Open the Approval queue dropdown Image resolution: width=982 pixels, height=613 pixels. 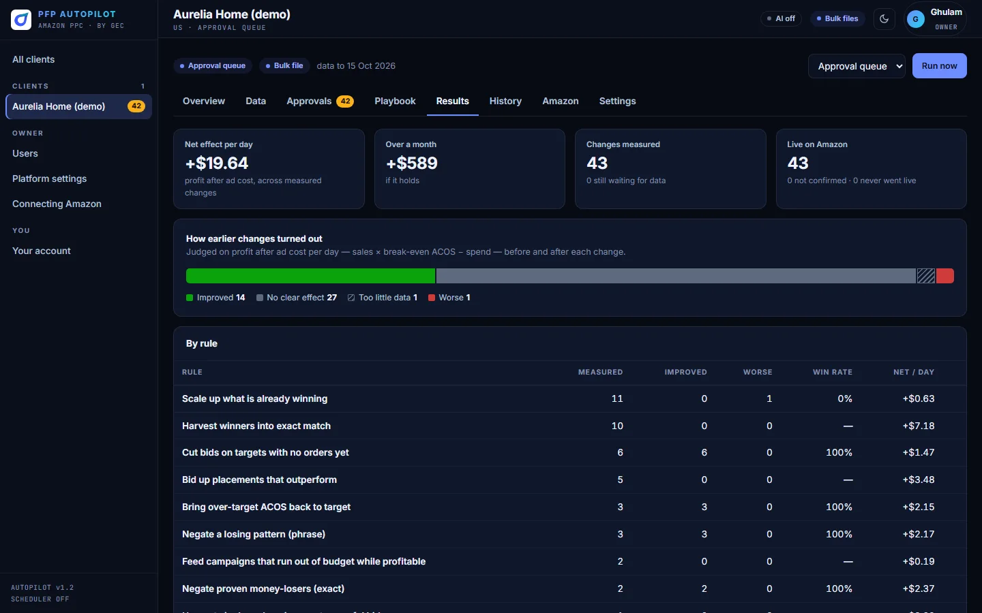(x=857, y=66)
